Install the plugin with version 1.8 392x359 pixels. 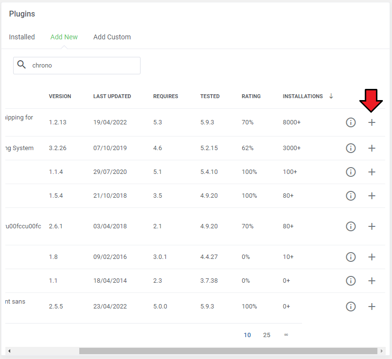pos(372,256)
